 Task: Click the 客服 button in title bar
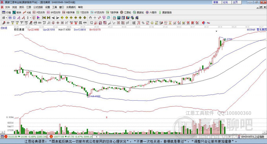coord(217,2)
